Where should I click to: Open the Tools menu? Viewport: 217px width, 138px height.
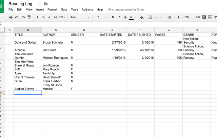75,9
